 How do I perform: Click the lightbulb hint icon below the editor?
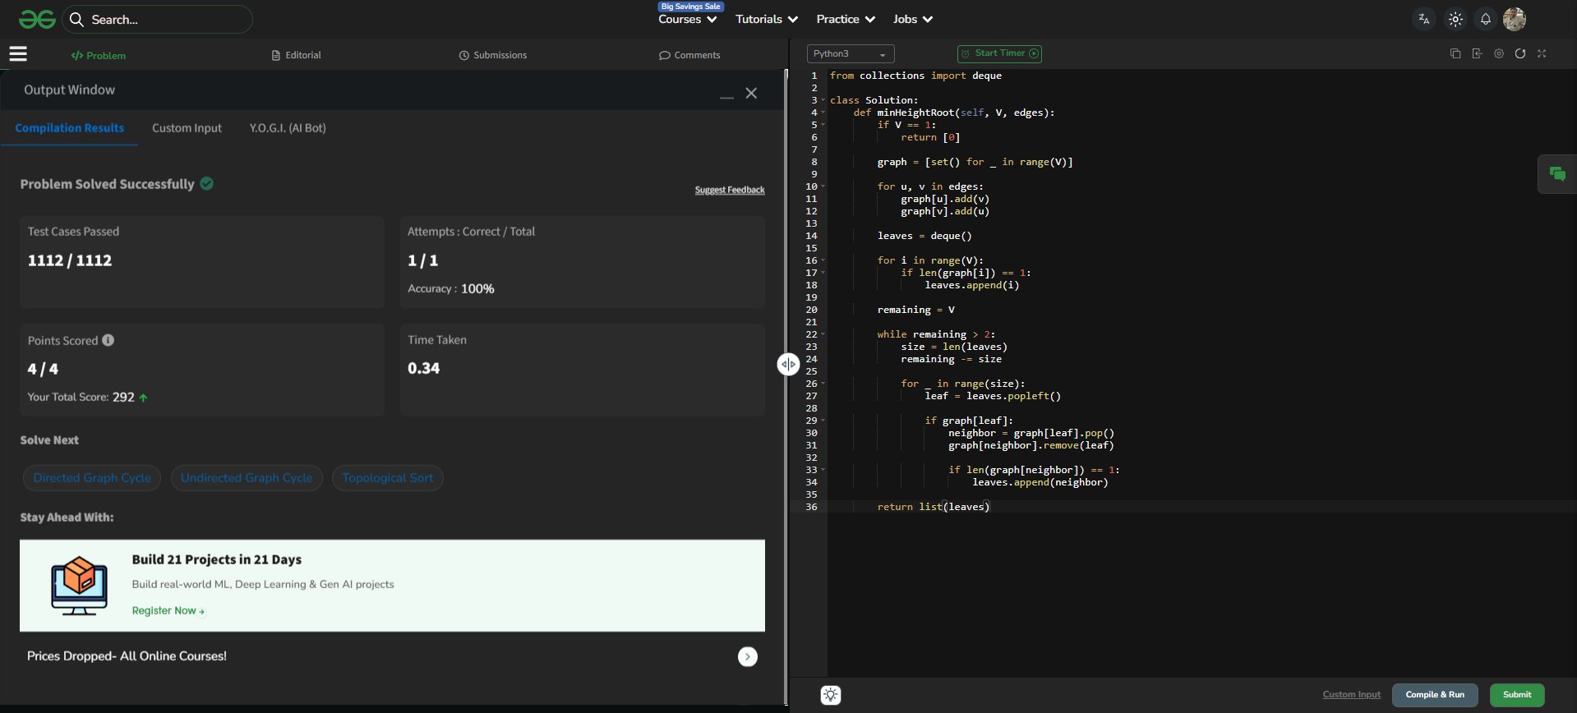pyautogui.click(x=831, y=695)
